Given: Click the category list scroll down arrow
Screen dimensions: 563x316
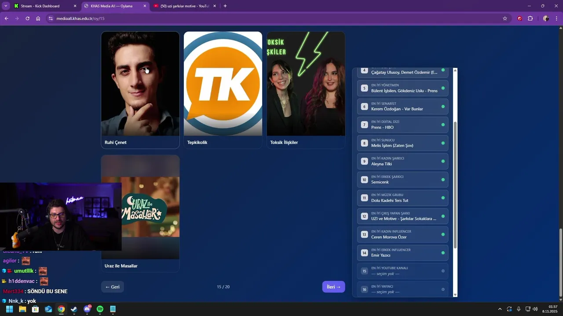Looking at the screenshot, I should [455, 294].
